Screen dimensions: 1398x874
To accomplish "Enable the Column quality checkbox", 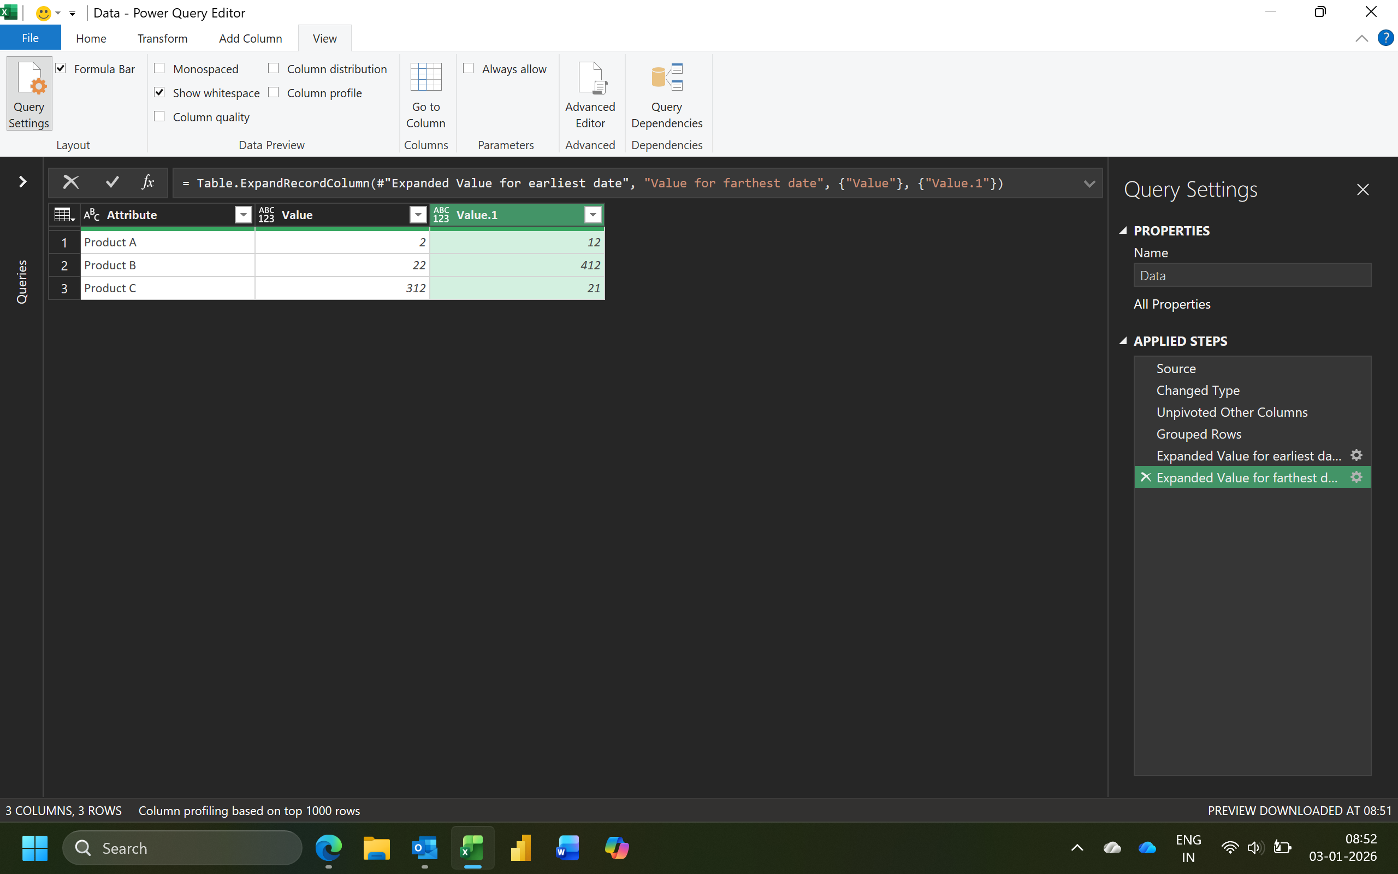I will (159, 117).
